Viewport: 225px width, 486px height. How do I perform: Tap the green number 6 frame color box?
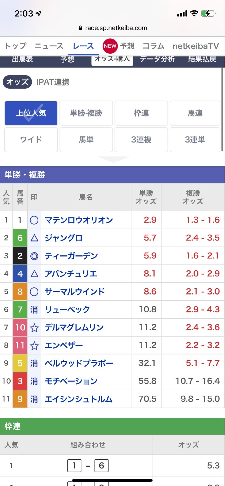coord(20,238)
